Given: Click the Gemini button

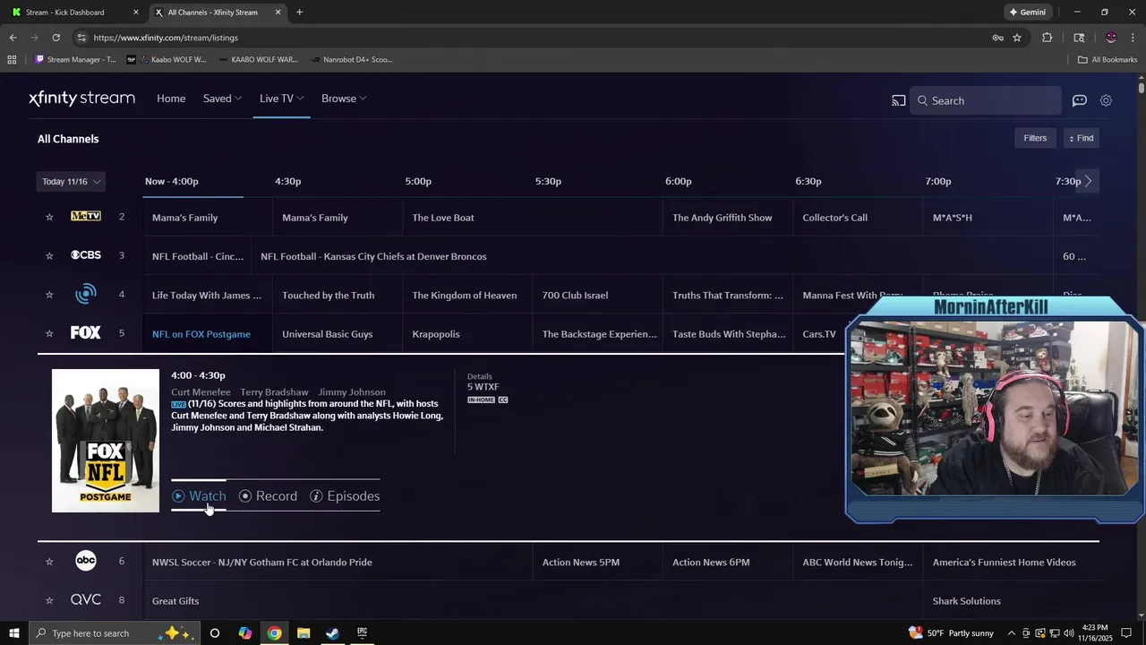Looking at the screenshot, I should (1027, 13).
